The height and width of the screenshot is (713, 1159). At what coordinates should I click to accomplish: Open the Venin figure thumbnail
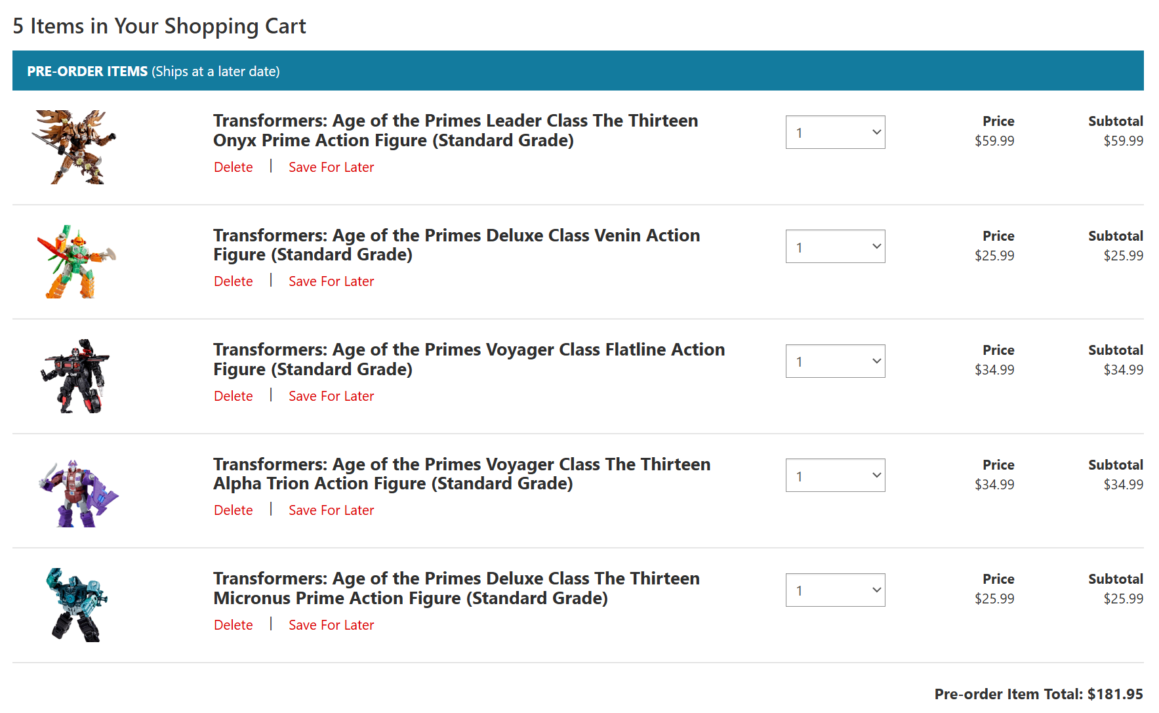tap(77, 262)
